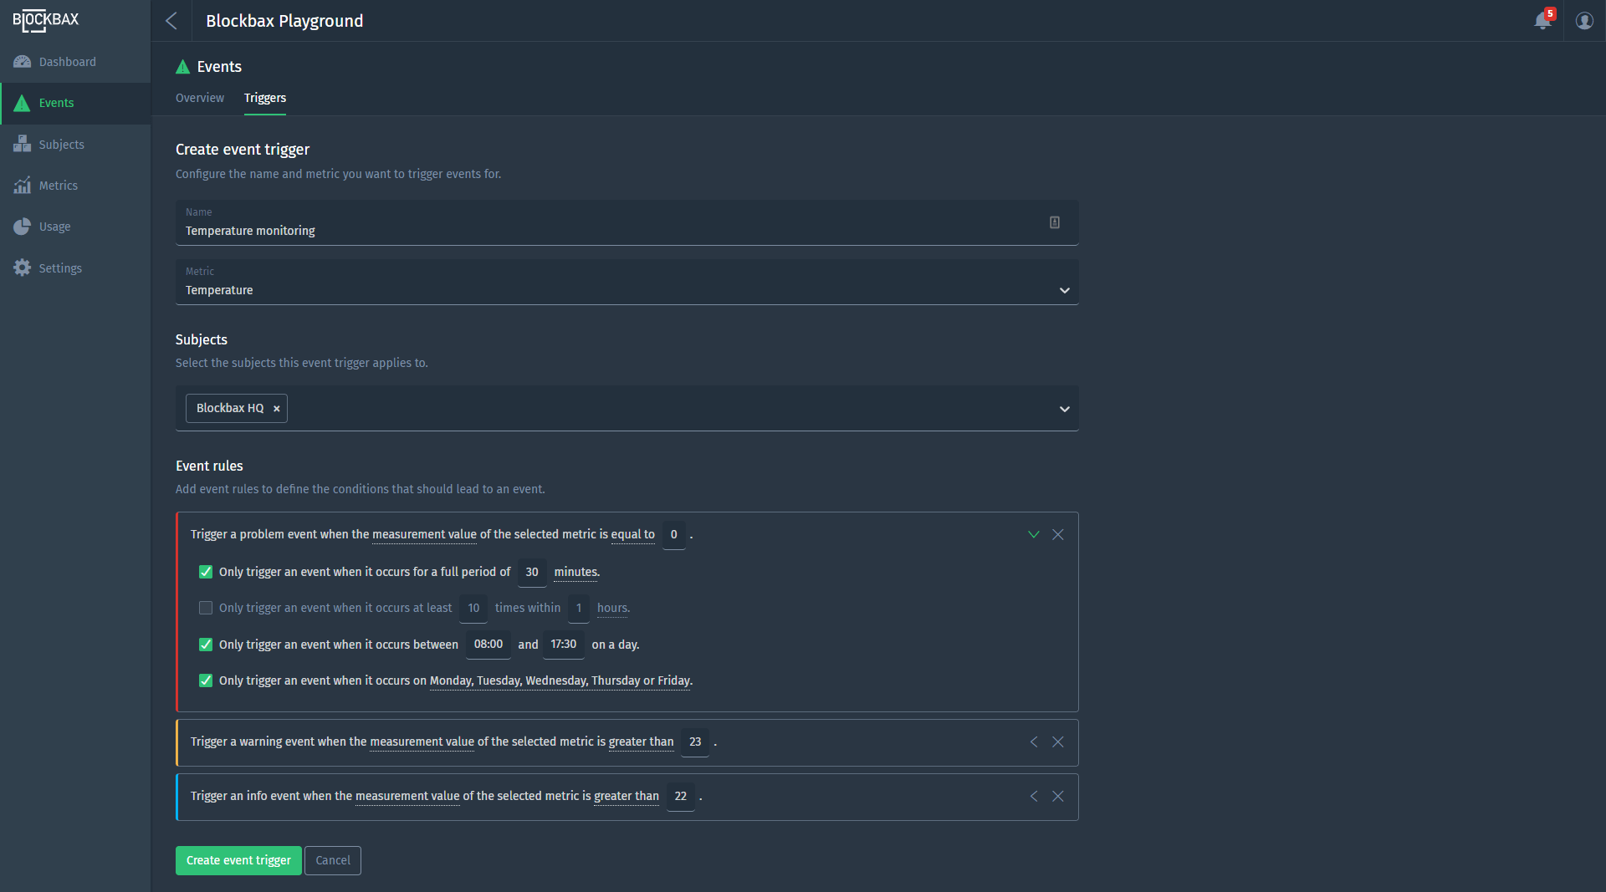
Task: Open Settings gear in sidebar
Action: click(59, 268)
